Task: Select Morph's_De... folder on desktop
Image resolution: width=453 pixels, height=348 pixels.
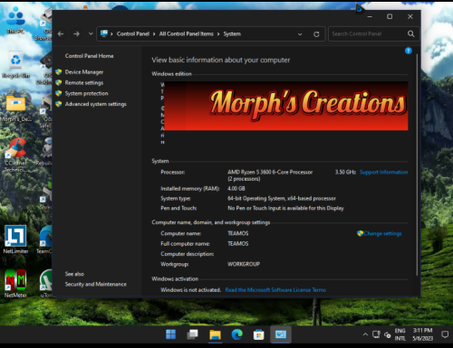Action: tap(15, 108)
